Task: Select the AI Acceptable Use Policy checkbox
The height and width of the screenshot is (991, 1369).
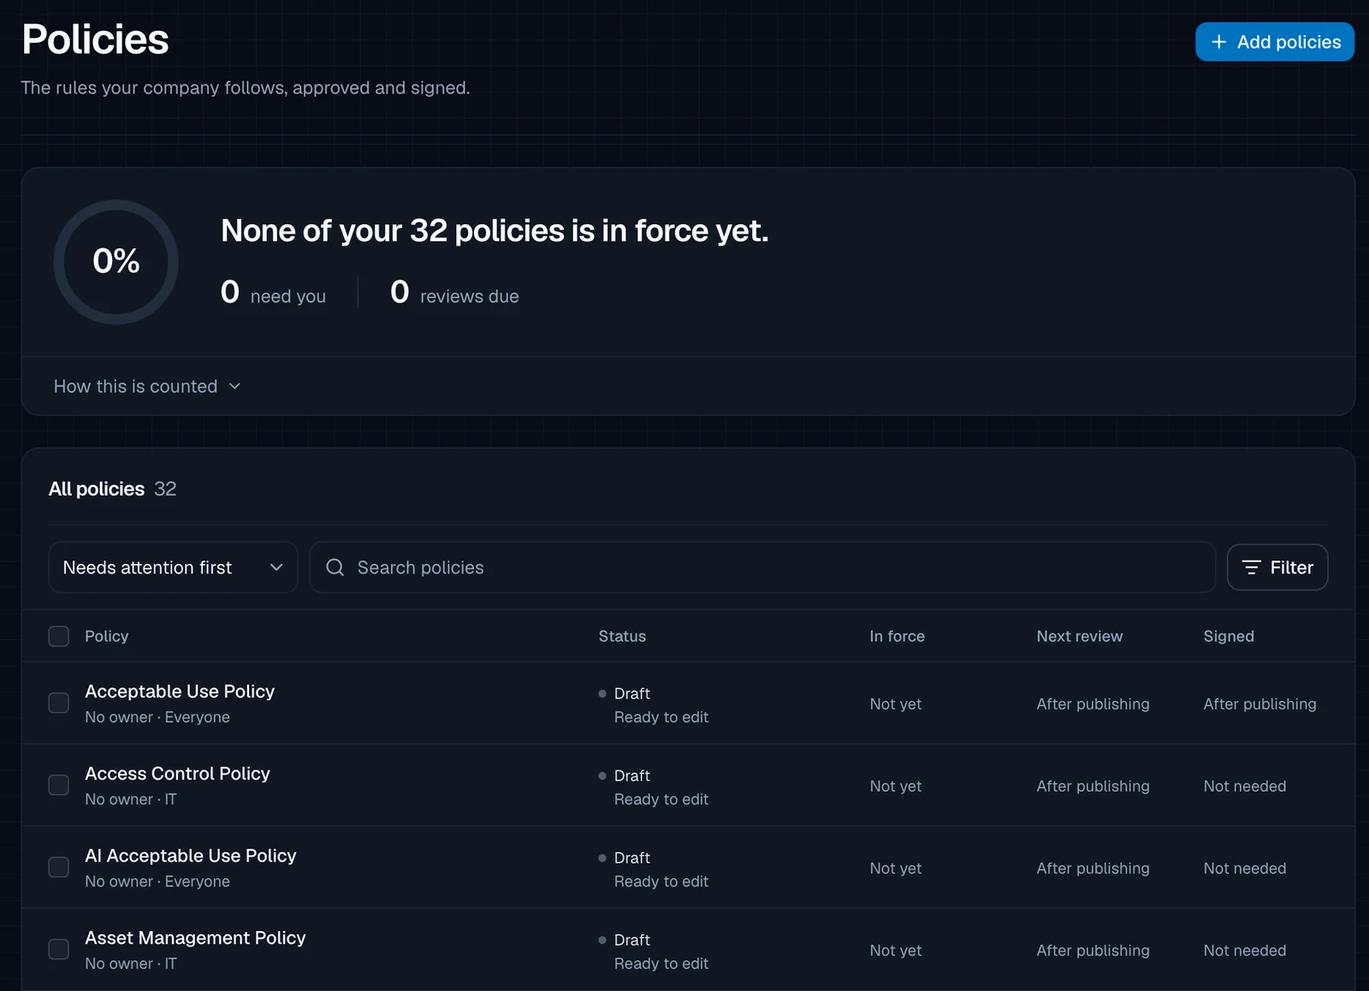Action: (59, 867)
